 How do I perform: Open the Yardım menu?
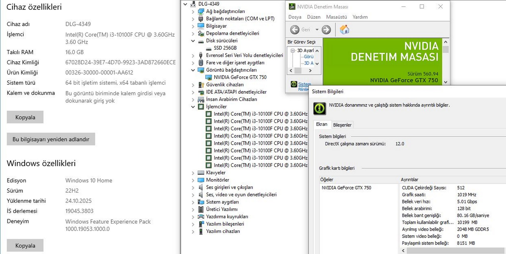point(360,17)
